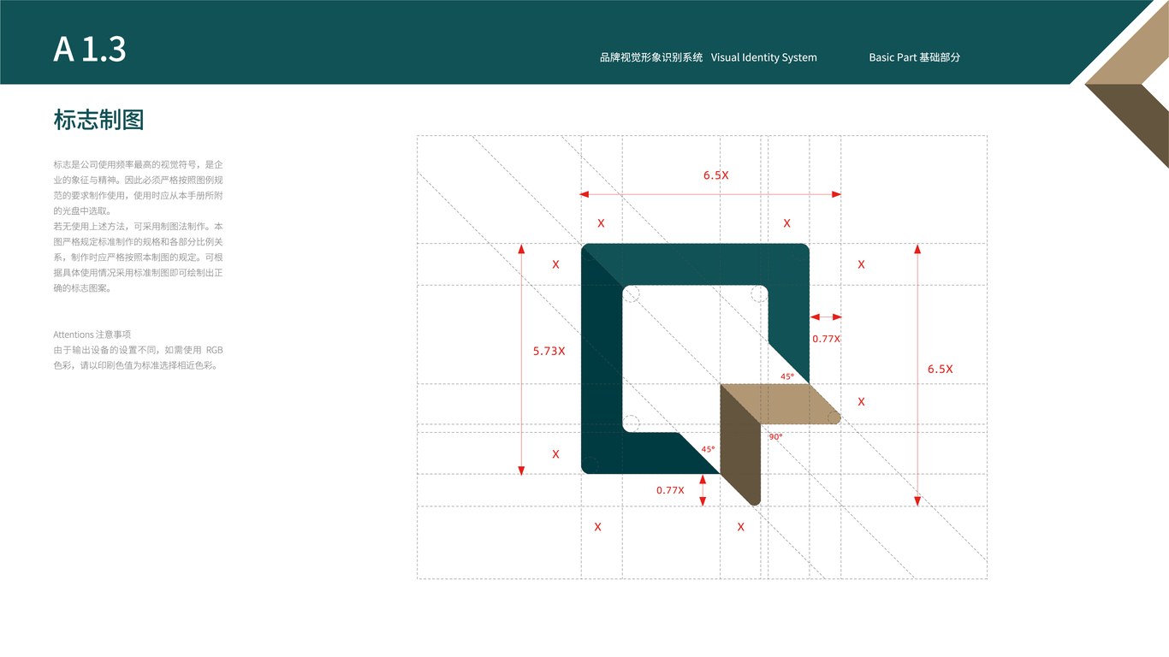Click the "Visual Identity System" header text
This screenshot has width=1169, height=657.
(764, 57)
